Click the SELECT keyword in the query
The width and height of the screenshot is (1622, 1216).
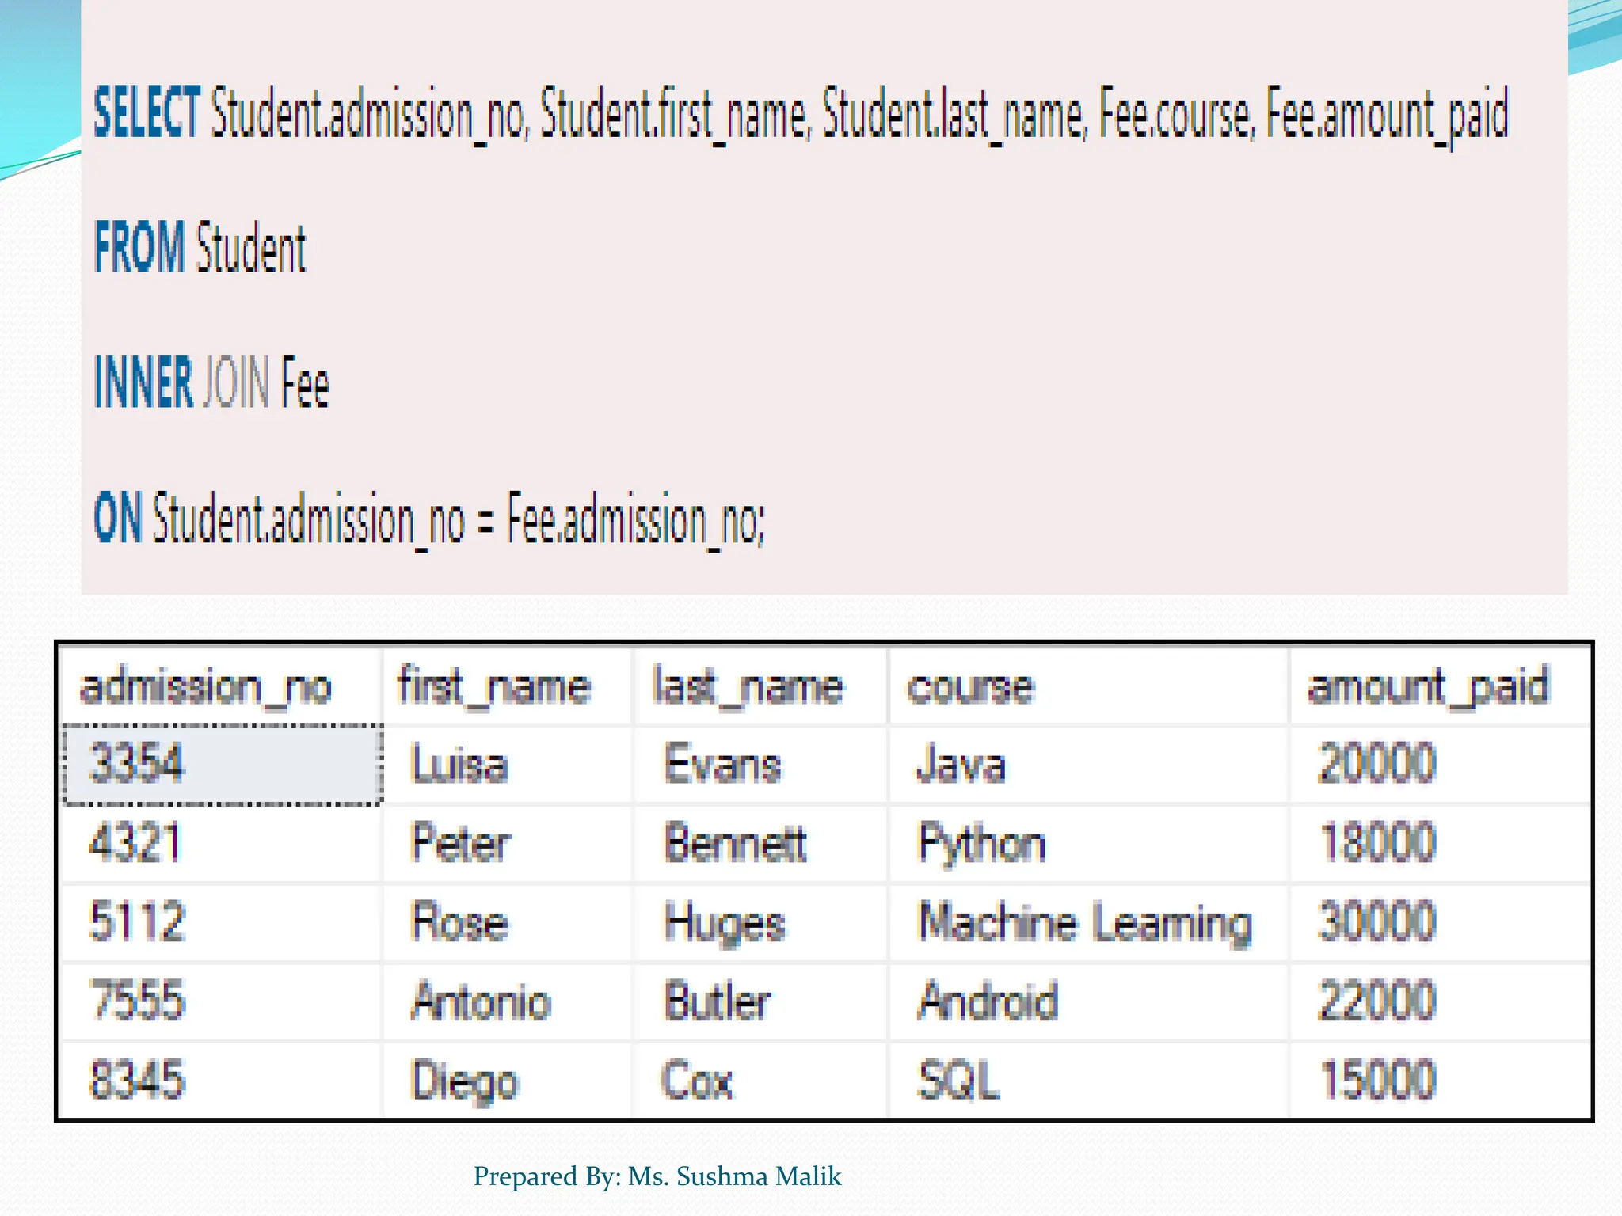(147, 113)
